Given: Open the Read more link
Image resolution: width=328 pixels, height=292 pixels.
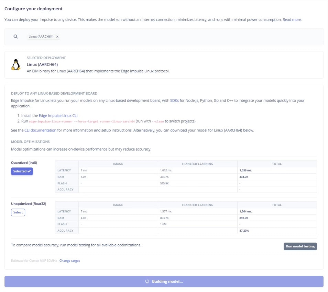Looking at the screenshot, I should click(x=292, y=20).
